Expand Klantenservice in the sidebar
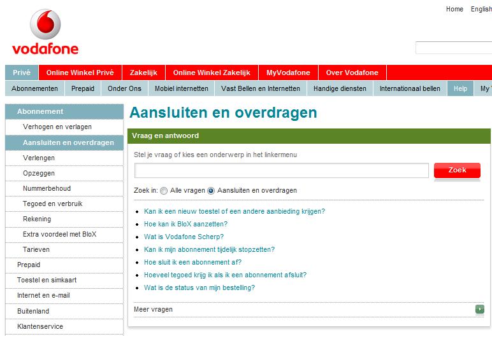This screenshot has height=339, width=492. (x=64, y=326)
